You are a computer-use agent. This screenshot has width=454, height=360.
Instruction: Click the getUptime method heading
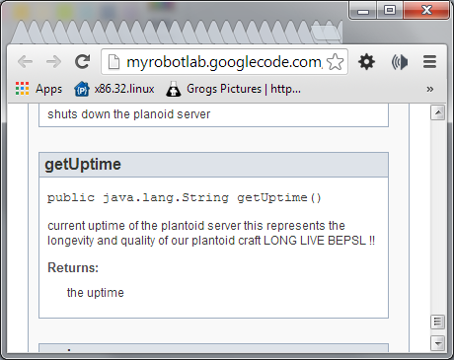pyautogui.click(x=83, y=164)
